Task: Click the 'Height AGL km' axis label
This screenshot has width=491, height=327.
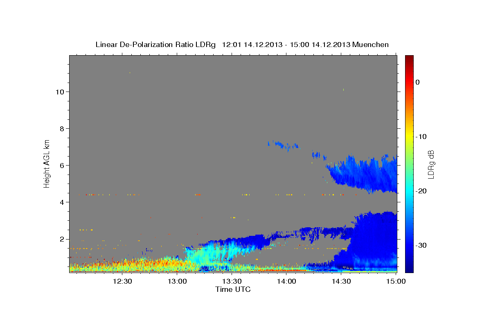Action: pos(47,163)
